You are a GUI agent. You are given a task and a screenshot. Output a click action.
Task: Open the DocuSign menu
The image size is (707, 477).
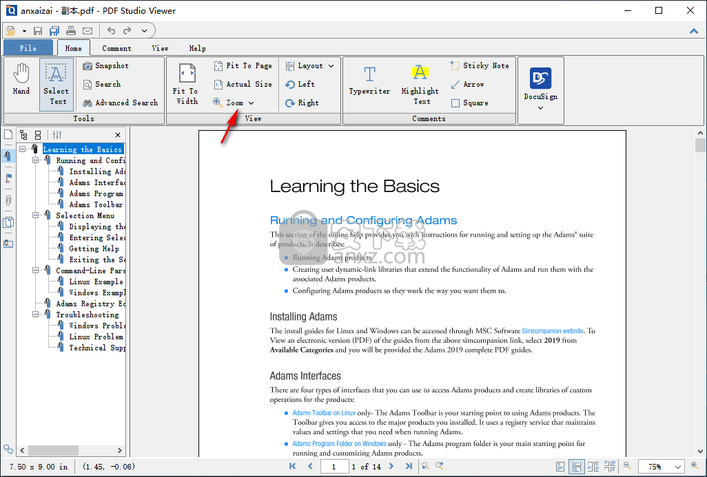point(541,89)
